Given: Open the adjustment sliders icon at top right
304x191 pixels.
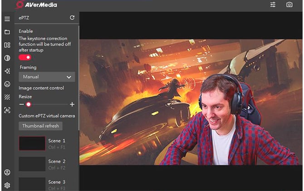Looking at the screenshot, I should pyautogui.click(x=273, y=5).
